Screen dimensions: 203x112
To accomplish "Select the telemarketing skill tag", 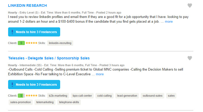I will coord(45,102).
